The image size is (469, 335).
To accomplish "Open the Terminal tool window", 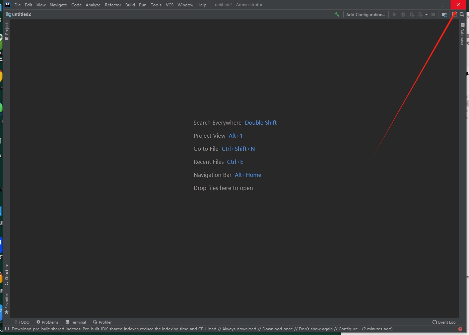I will coord(76,322).
